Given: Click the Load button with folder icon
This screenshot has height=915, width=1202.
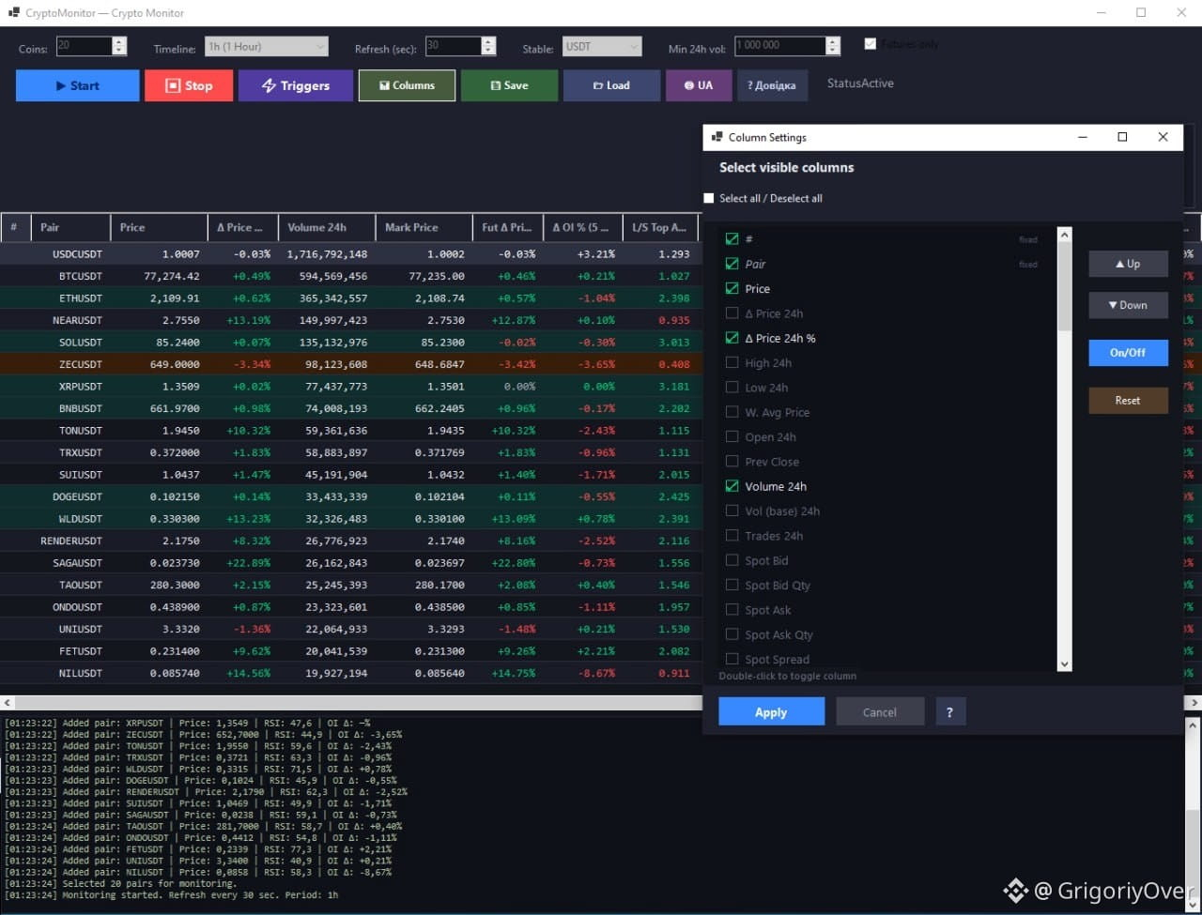Looking at the screenshot, I should click(x=611, y=85).
